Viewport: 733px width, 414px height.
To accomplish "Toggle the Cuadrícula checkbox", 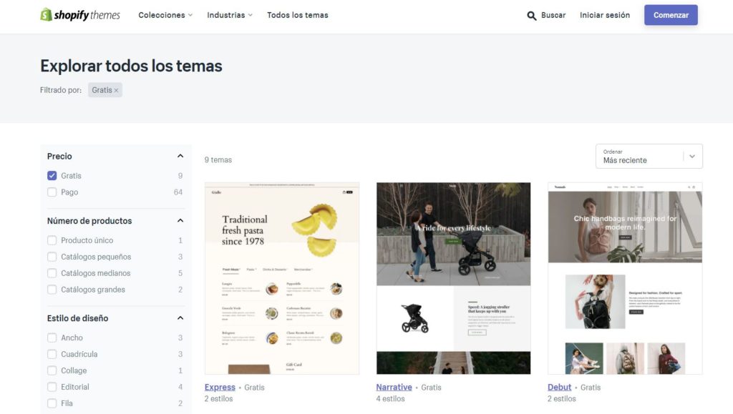I will [x=52, y=354].
